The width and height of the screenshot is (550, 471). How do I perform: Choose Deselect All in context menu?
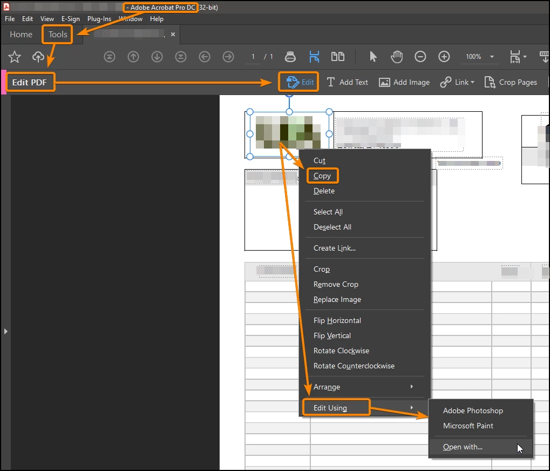364,227
